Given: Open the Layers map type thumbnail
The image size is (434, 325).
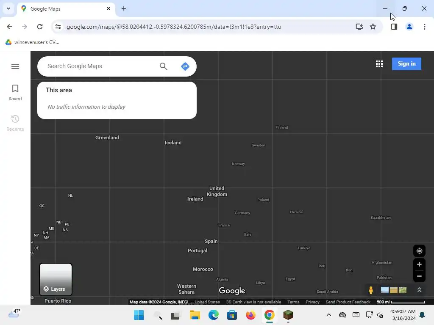Looking at the screenshot, I should [x=56, y=279].
